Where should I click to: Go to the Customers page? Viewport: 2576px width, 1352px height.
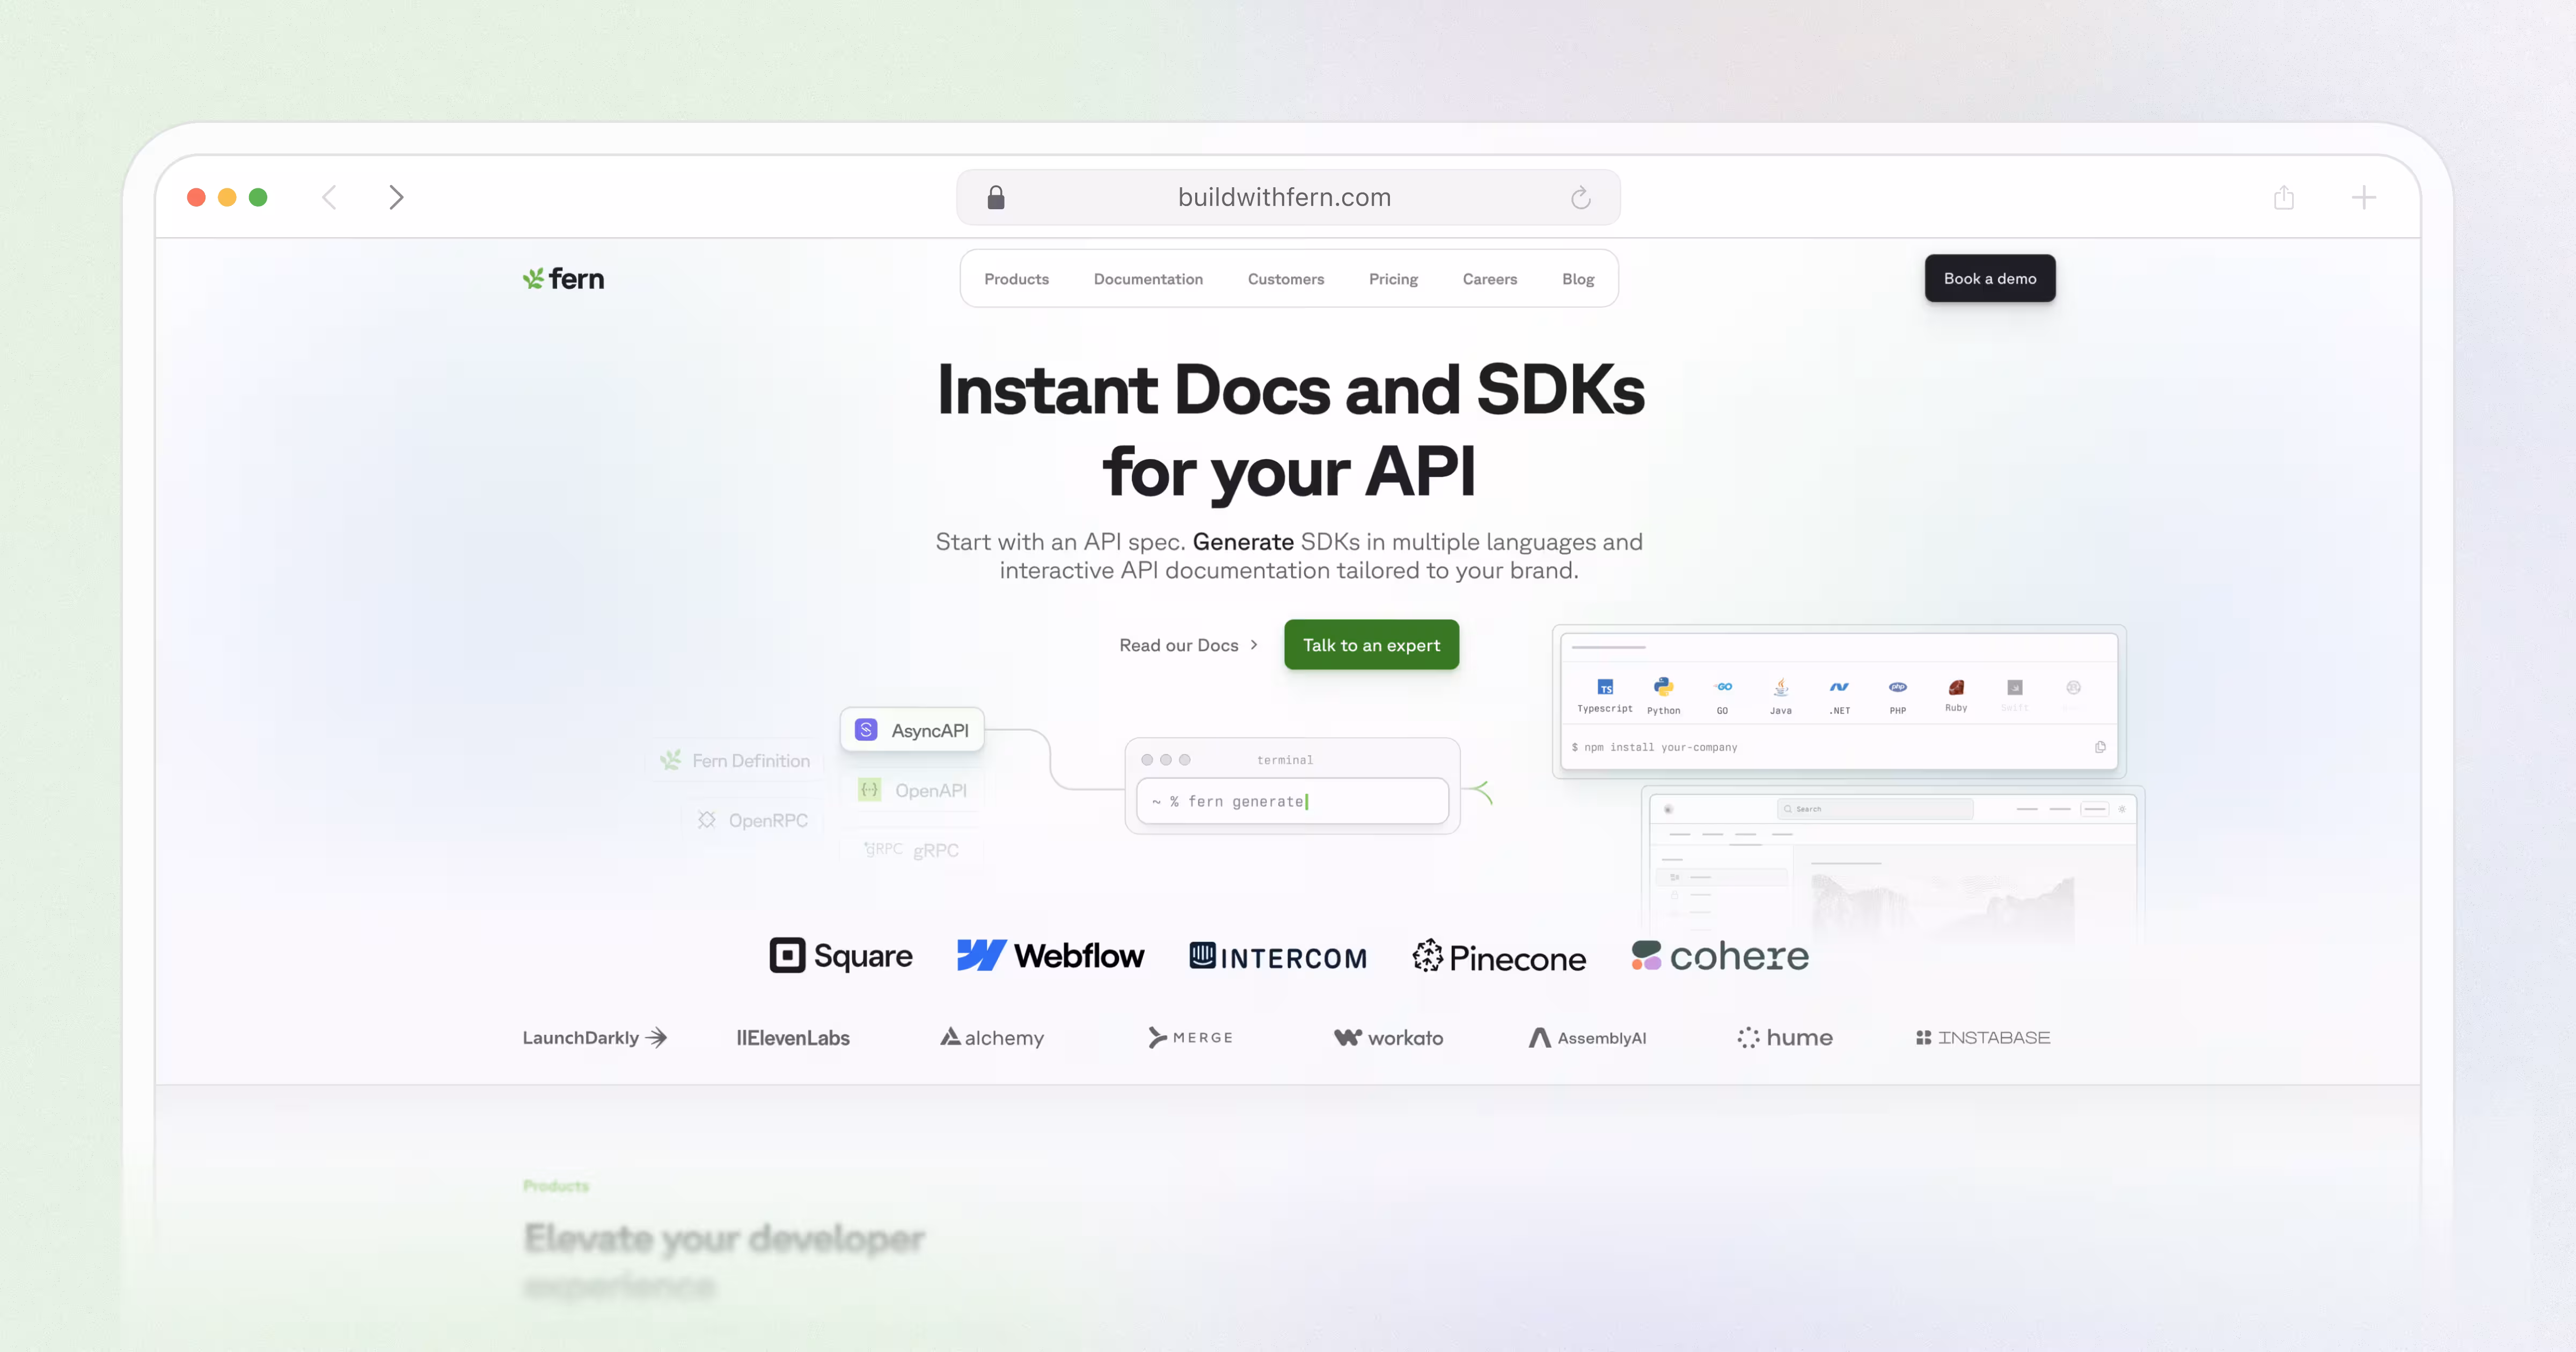pyautogui.click(x=1286, y=279)
